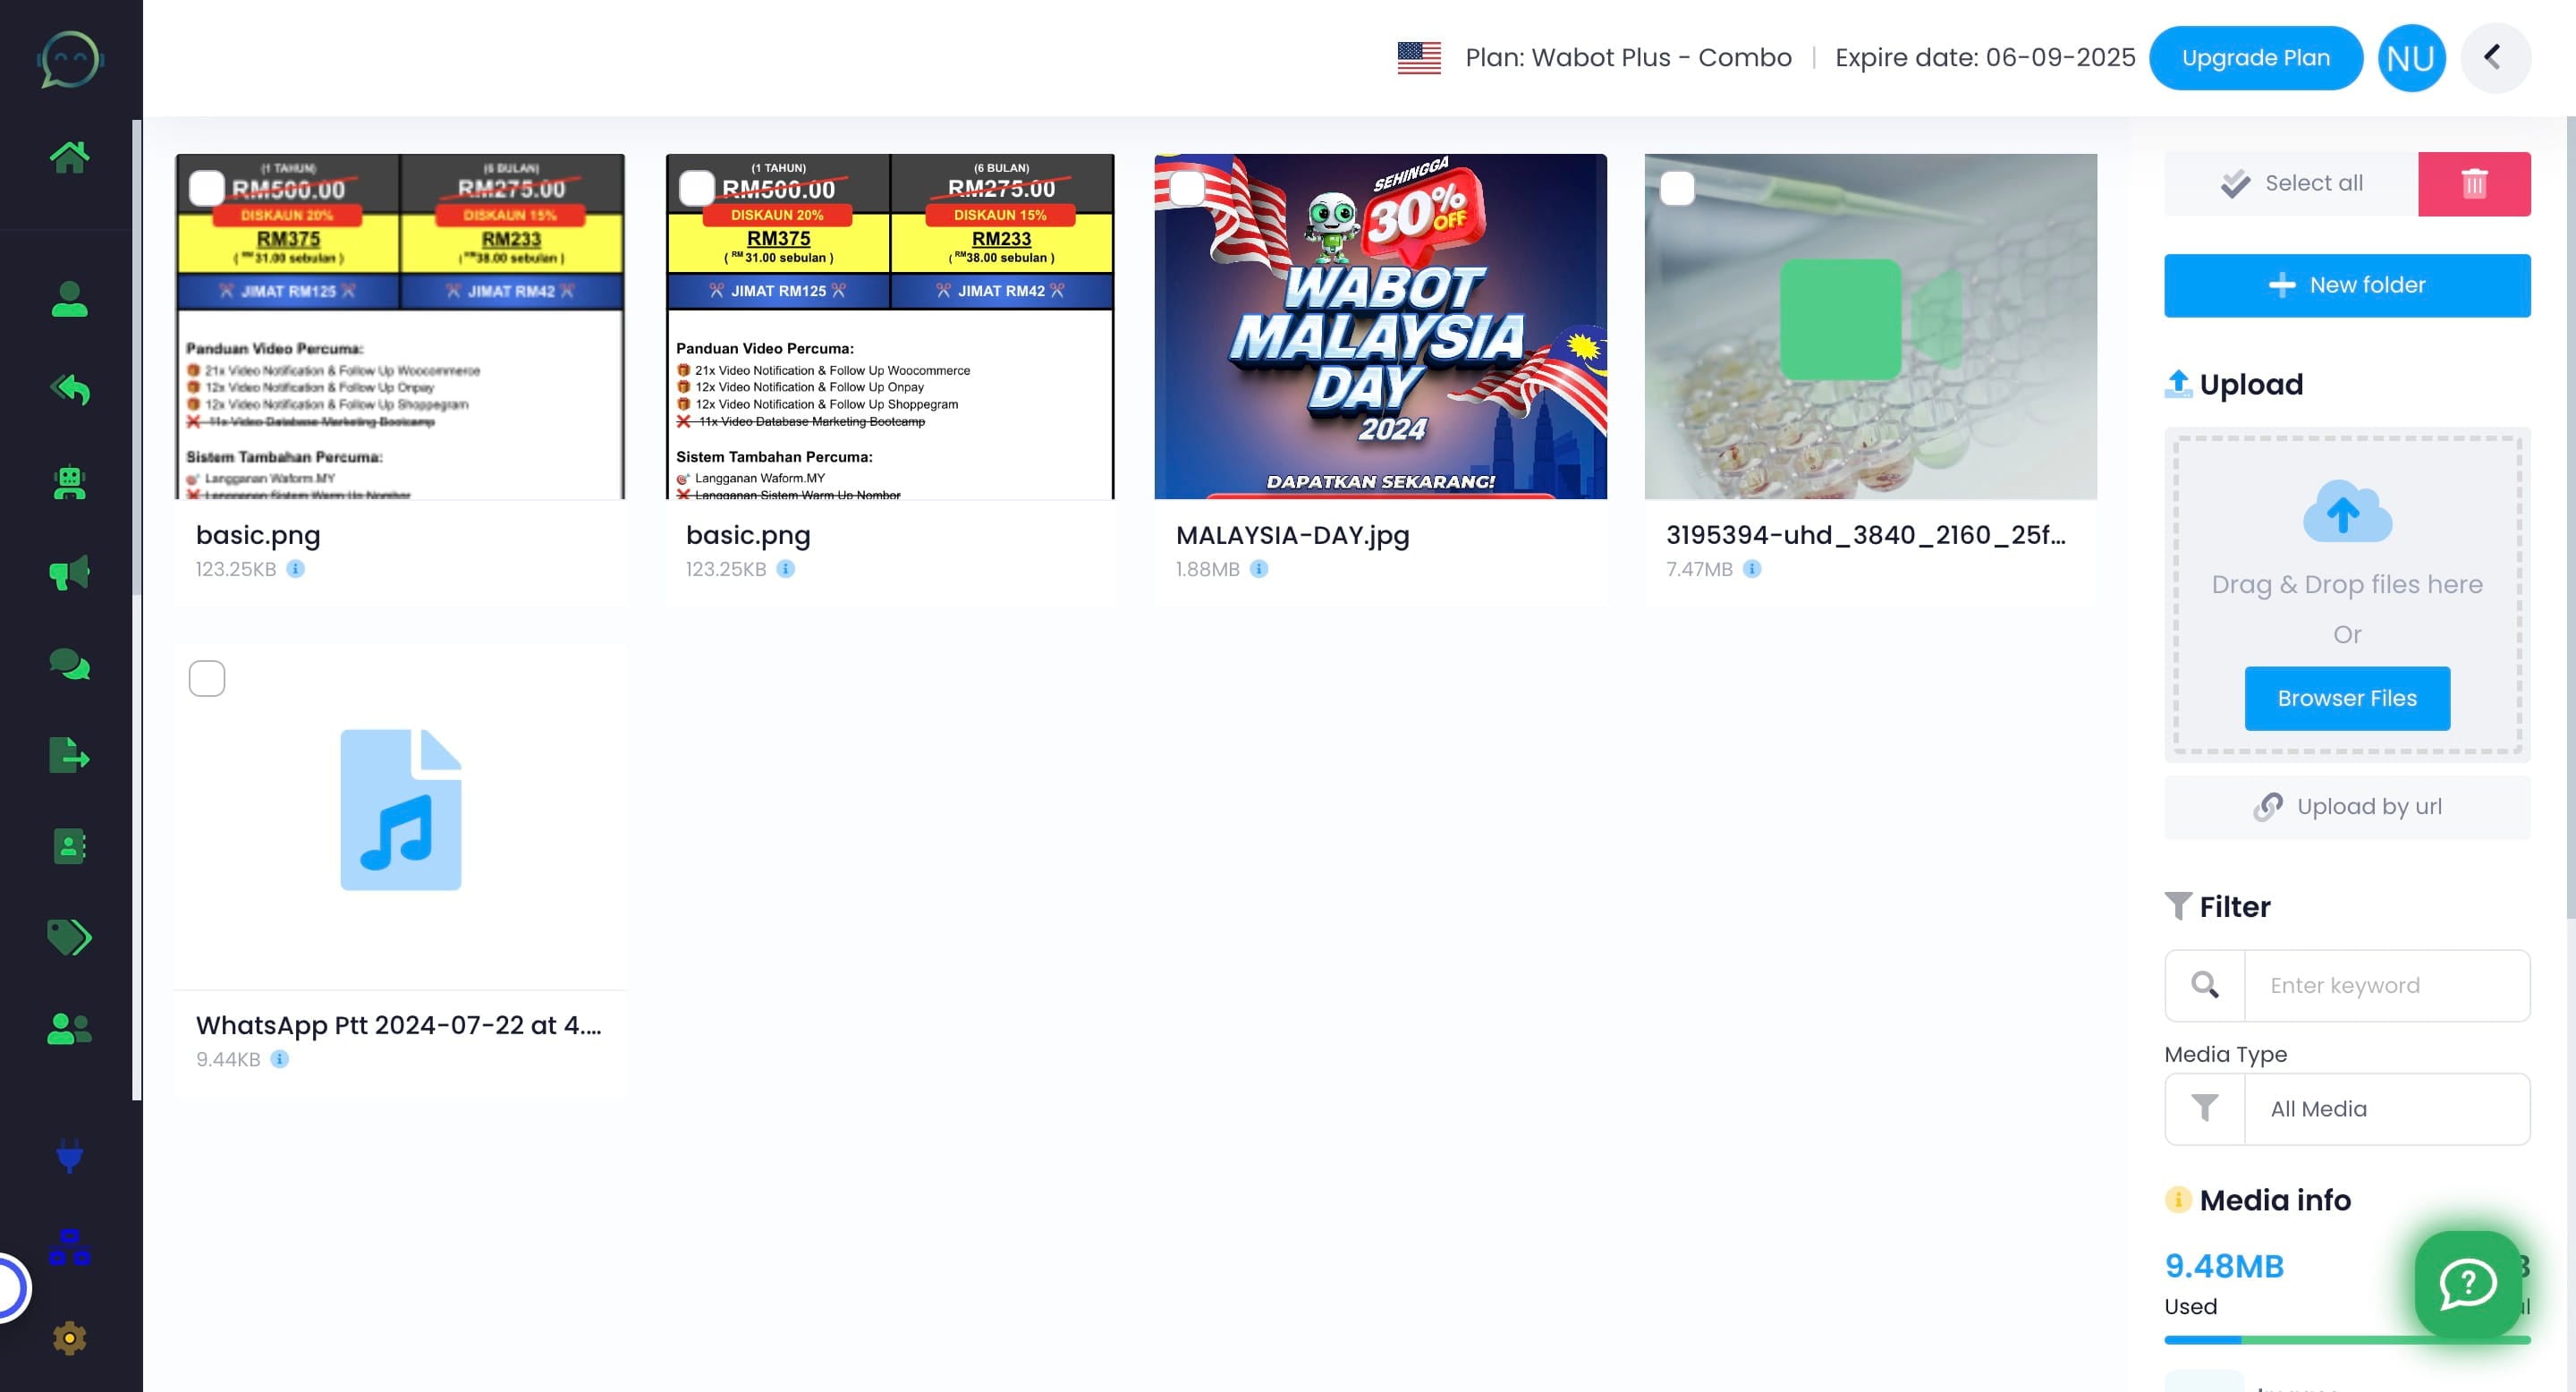Open the plug integrations sidebar icon
The width and height of the screenshot is (2576, 1392).
coord(69,1156)
